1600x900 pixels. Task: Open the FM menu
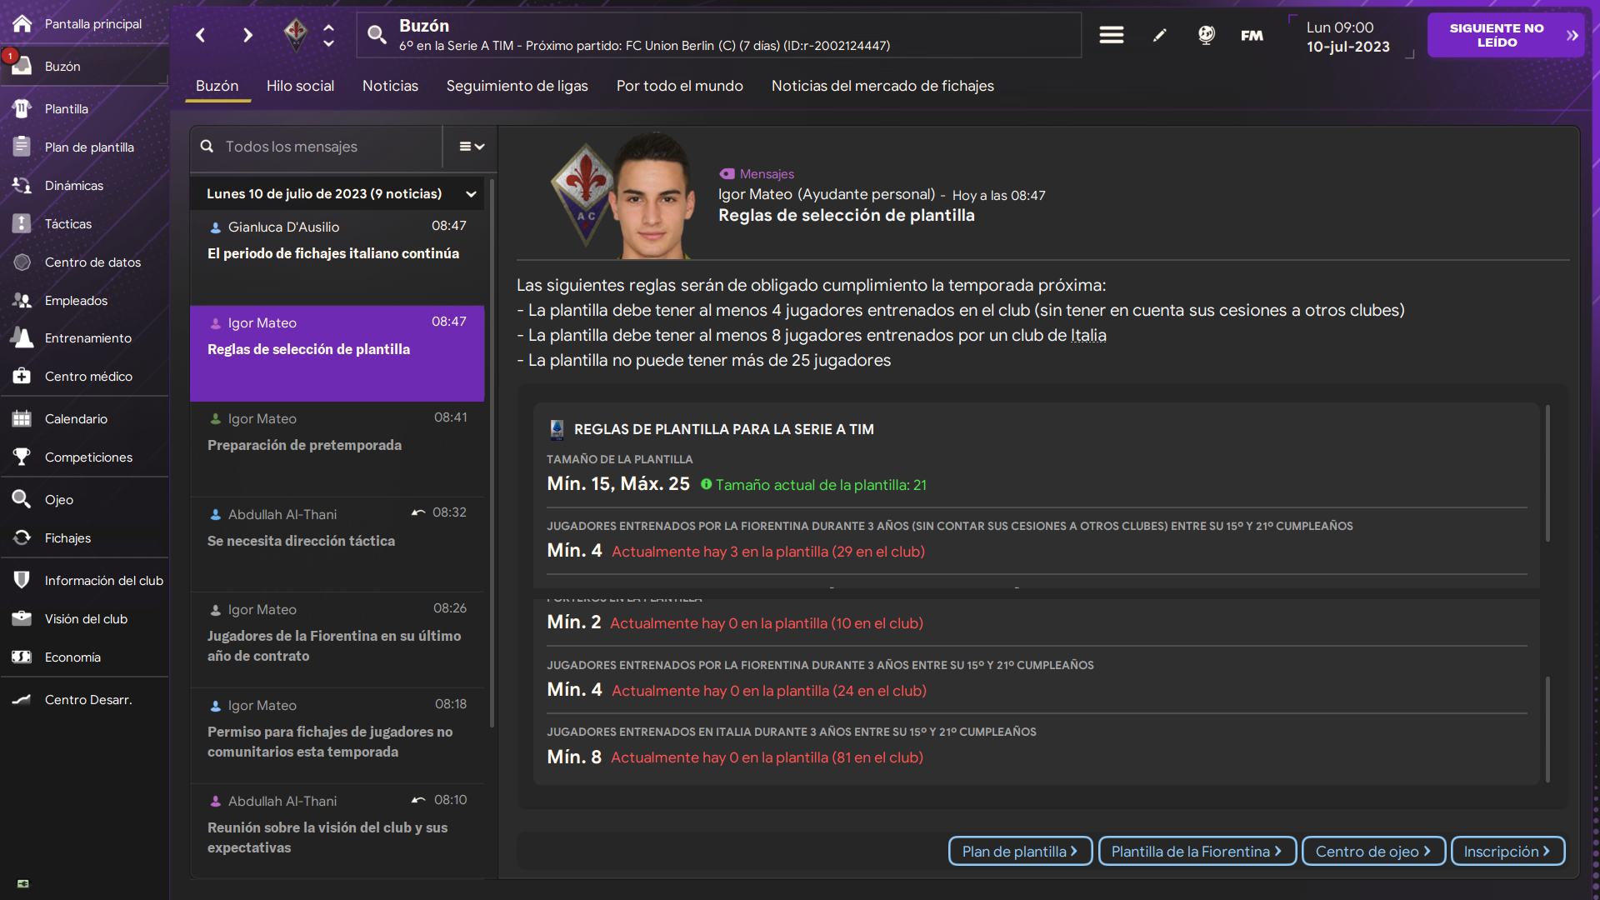[x=1252, y=35]
